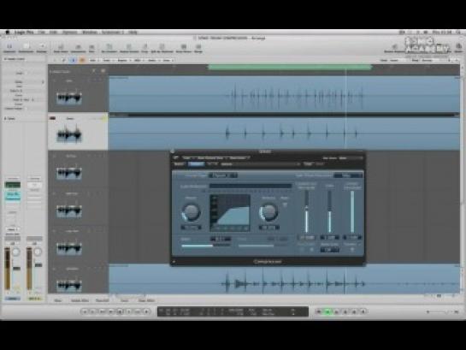This screenshot has width=466, height=350.
Task: Toggle Automation view in the toolbar
Action: coord(78,48)
